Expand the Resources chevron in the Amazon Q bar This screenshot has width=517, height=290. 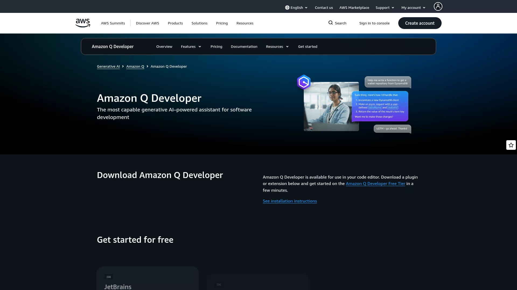tap(287, 47)
